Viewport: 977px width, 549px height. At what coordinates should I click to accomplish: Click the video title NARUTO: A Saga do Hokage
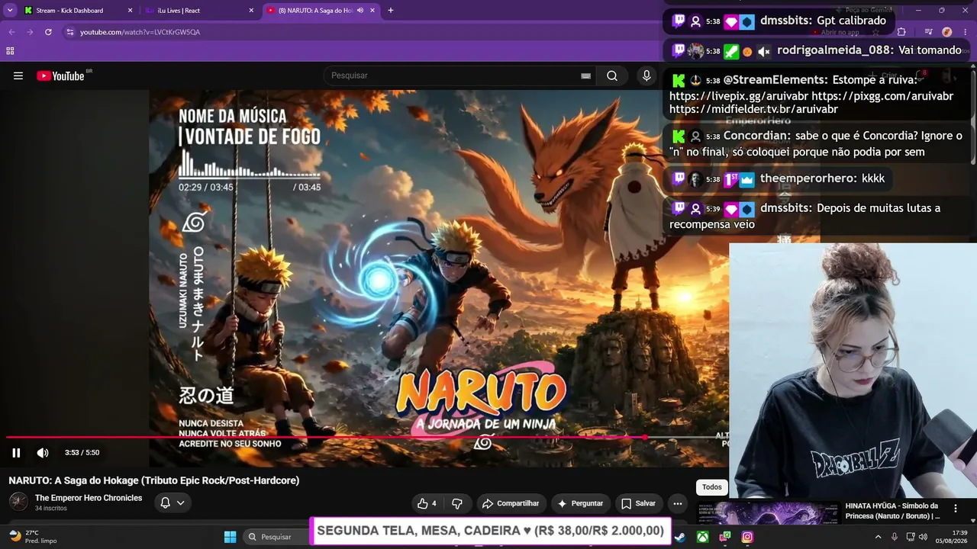tap(153, 480)
